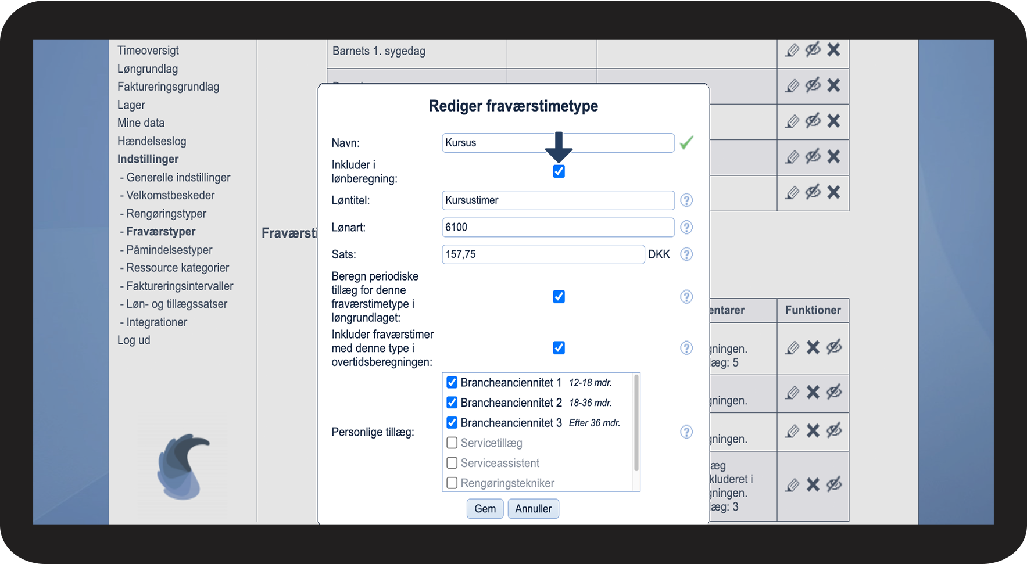The image size is (1027, 564).
Task: Uncheck Inkluder i lønberegning checkbox
Action: coord(559,171)
